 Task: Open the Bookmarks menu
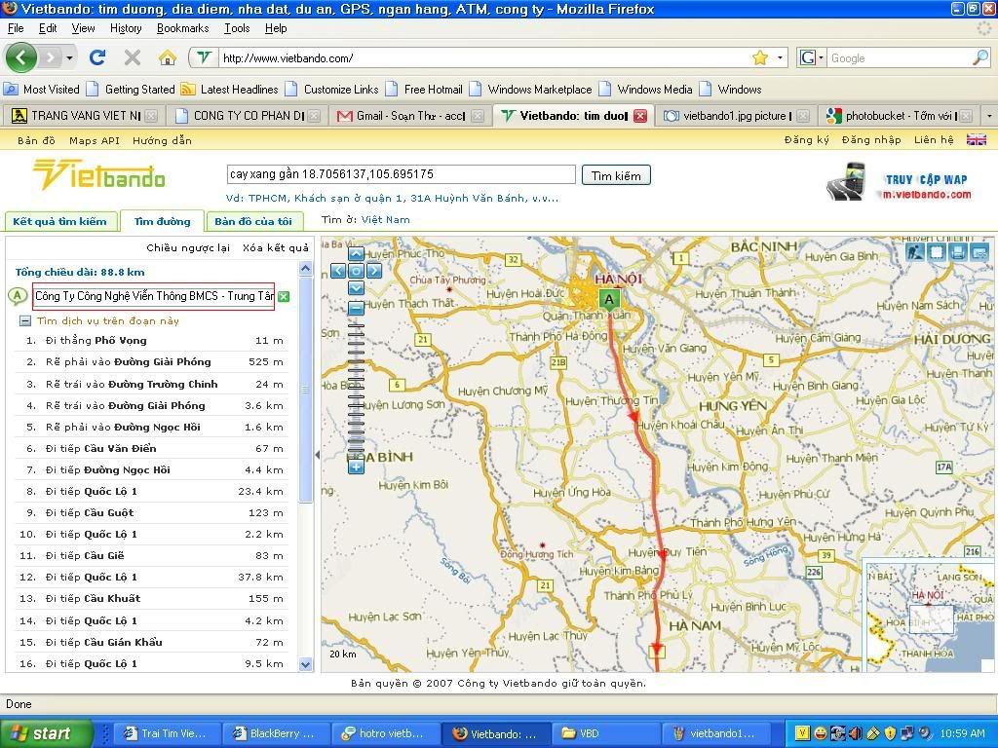pos(182,28)
